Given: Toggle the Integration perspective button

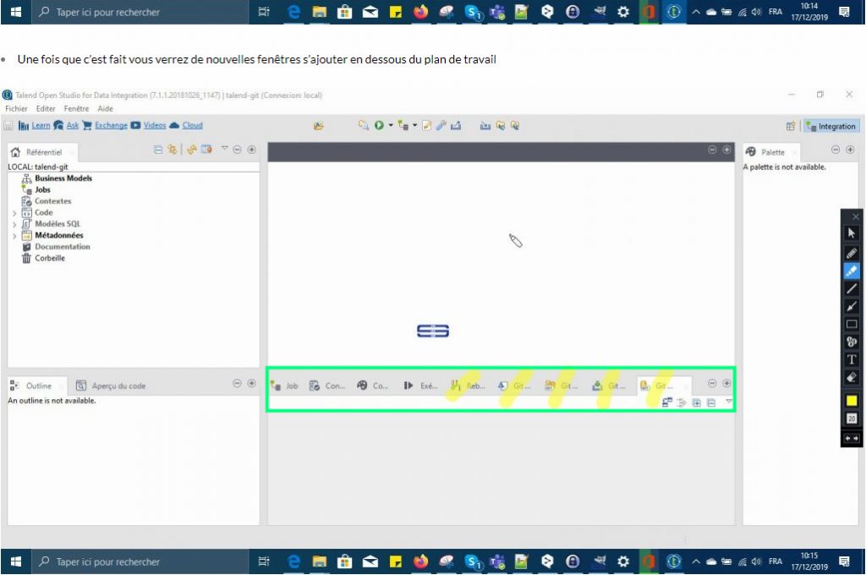Looking at the screenshot, I should coord(831,126).
